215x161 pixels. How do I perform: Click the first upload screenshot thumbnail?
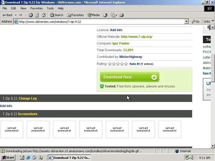pos(12,129)
